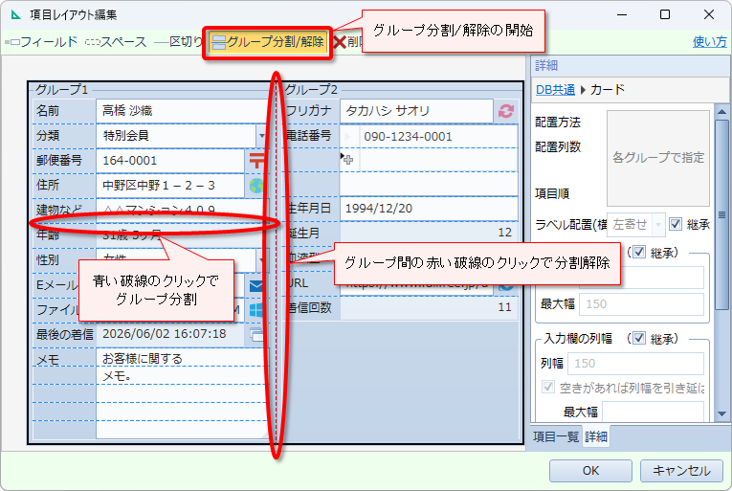
Task: Click the 各グループで指定 box
Action: tap(657, 158)
